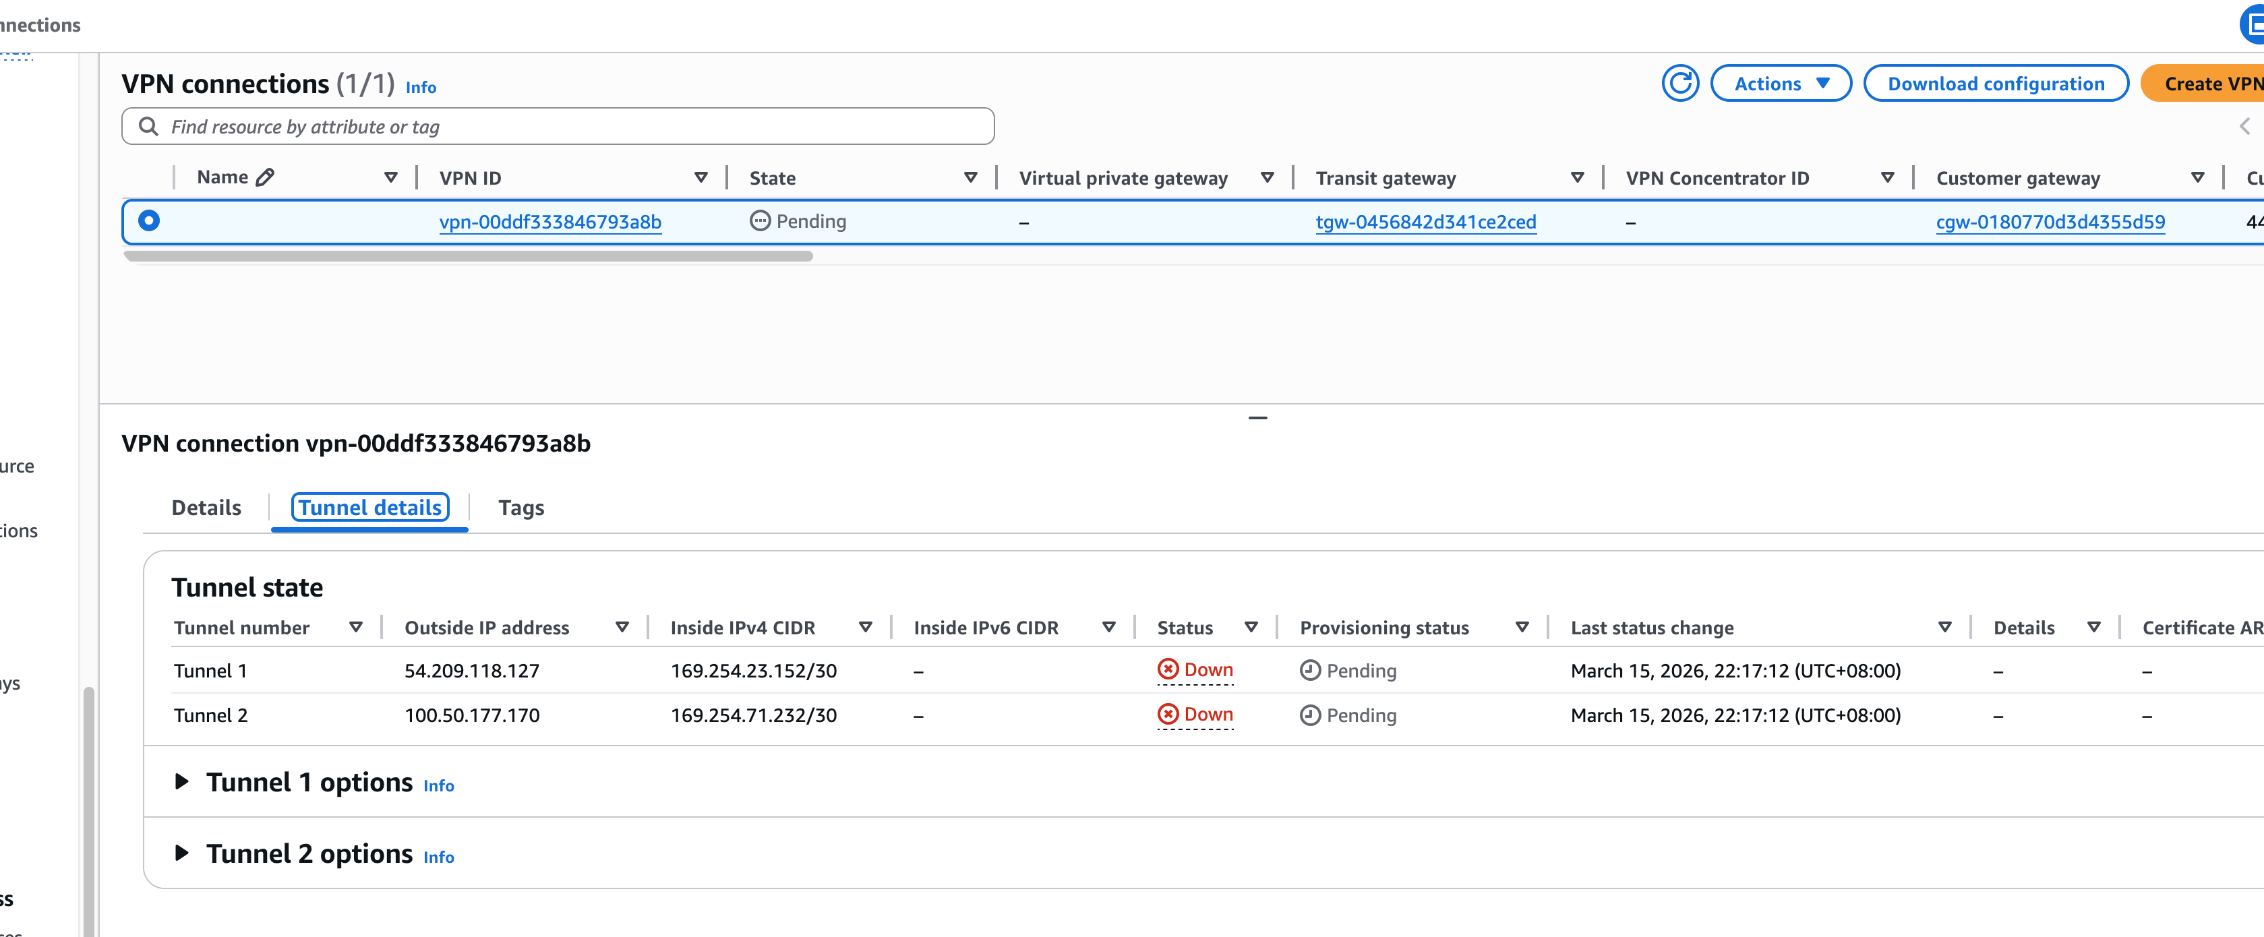This screenshot has height=937, width=2264.
Task: Click the horizontal table scrollbar
Action: click(468, 257)
